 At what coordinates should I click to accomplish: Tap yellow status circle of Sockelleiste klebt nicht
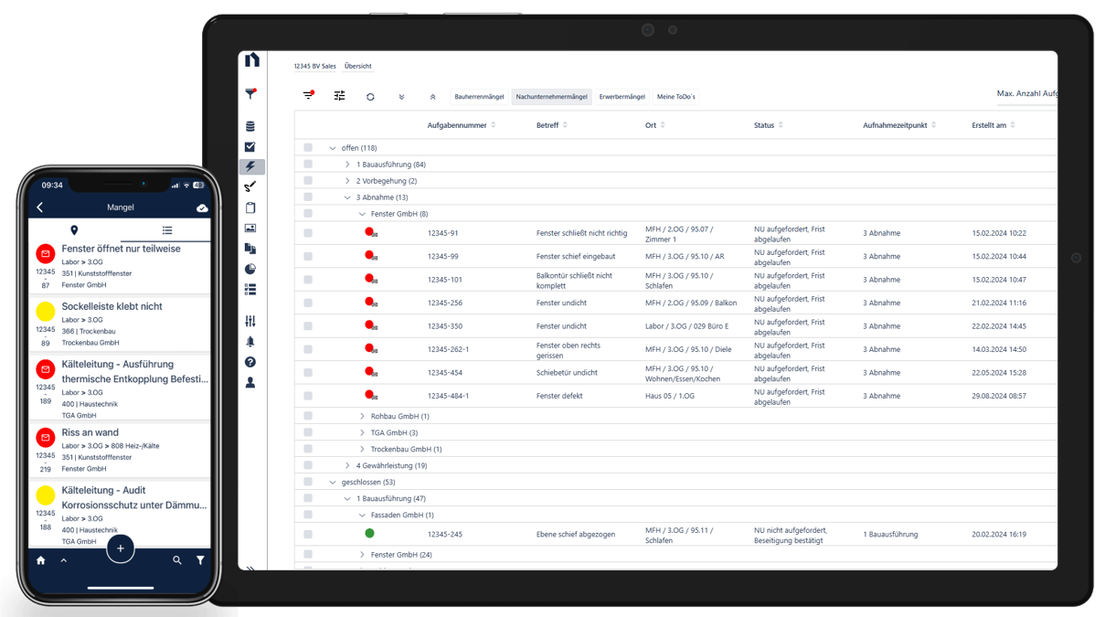pyautogui.click(x=45, y=313)
